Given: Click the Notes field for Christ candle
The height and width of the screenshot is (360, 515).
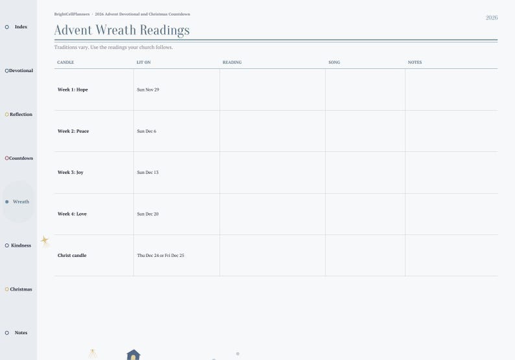Looking at the screenshot, I should click(x=451, y=255).
